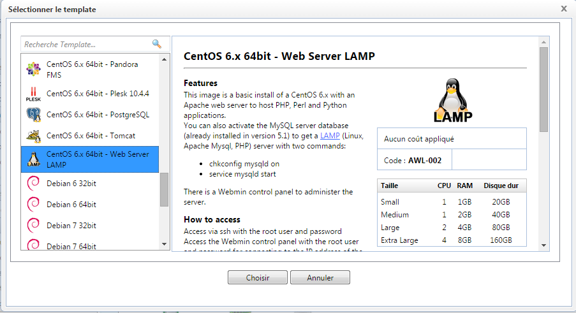
Task: Click the Plesk logo icon
Action: 33,94
